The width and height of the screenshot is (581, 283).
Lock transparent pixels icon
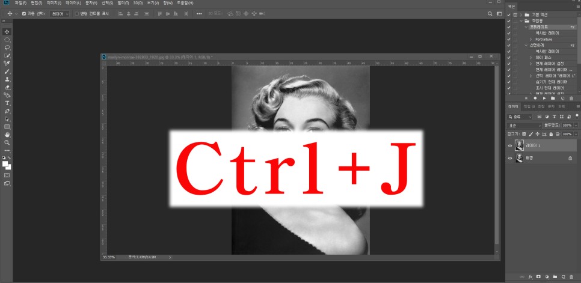click(x=524, y=134)
